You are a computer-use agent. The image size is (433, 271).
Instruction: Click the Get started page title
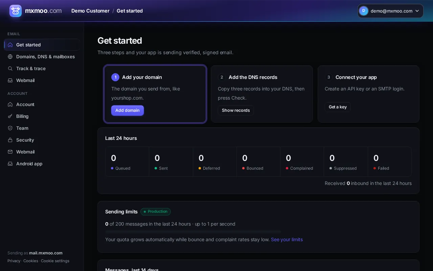pyautogui.click(x=120, y=41)
